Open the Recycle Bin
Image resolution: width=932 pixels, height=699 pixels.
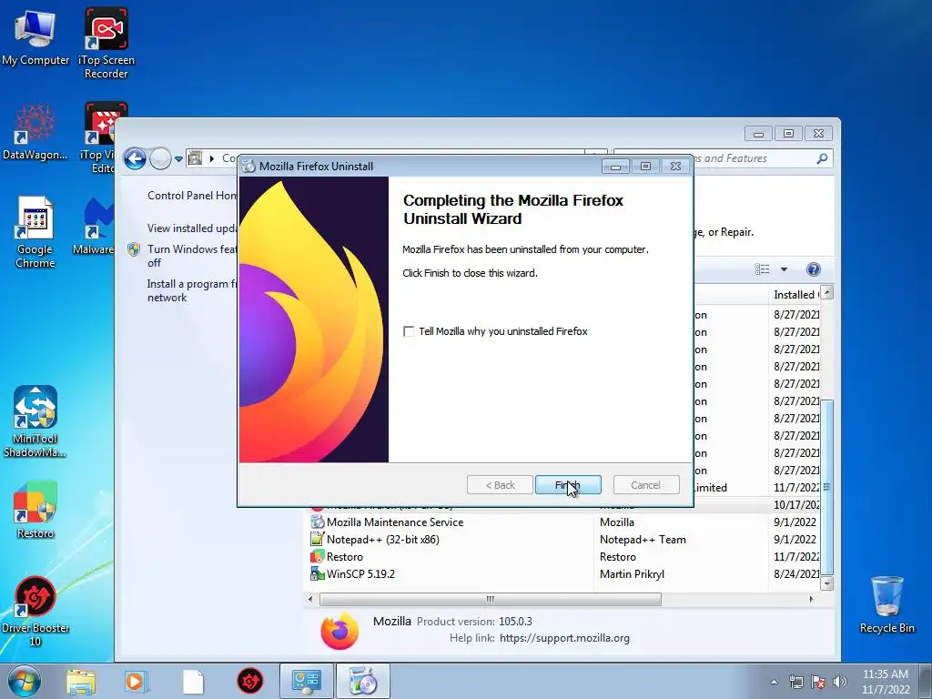(x=886, y=604)
